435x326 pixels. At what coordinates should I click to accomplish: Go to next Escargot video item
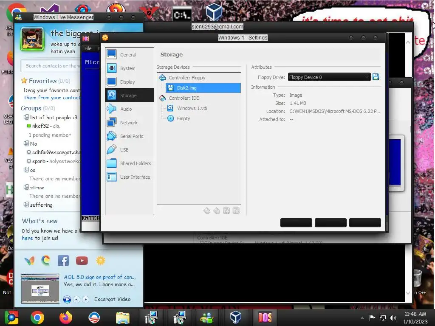click(86, 299)
